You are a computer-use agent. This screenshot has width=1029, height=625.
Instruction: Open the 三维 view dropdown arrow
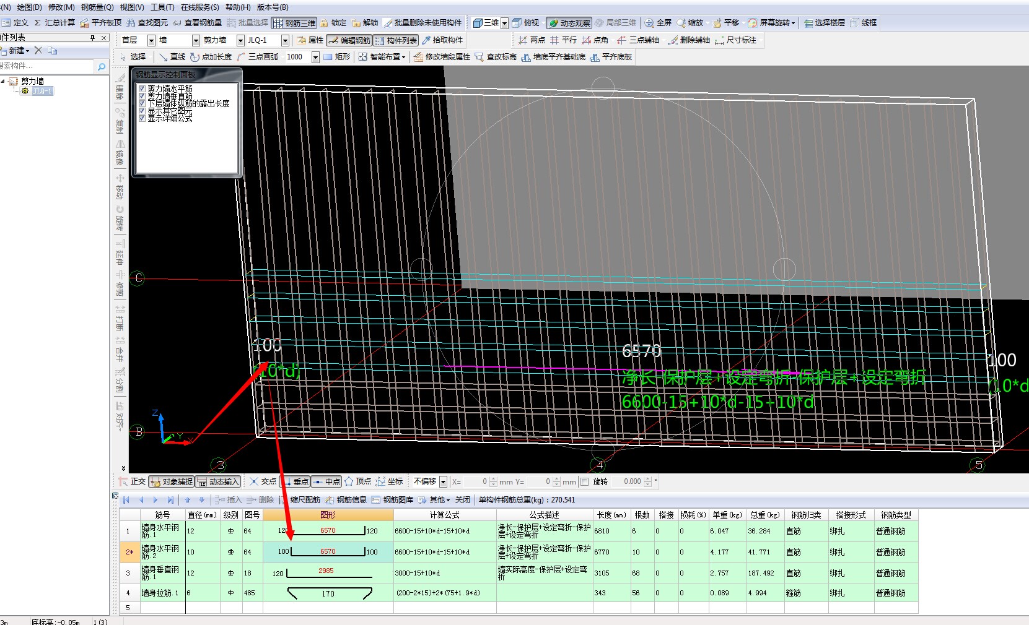pyautogui.click(x=504, y=23)
